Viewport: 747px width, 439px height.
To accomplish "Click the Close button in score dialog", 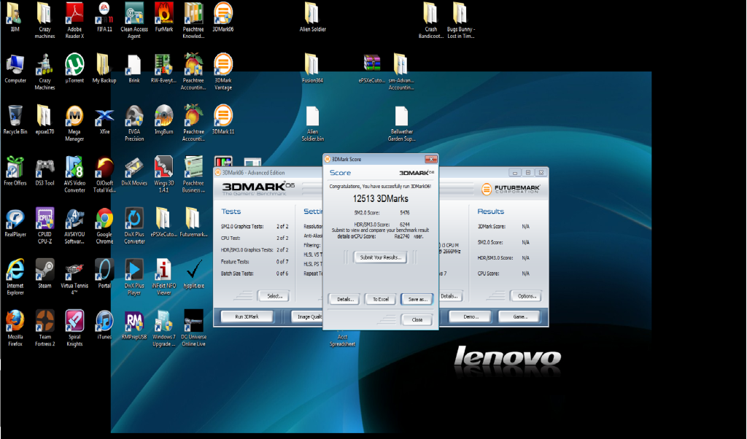I will 417,319.
